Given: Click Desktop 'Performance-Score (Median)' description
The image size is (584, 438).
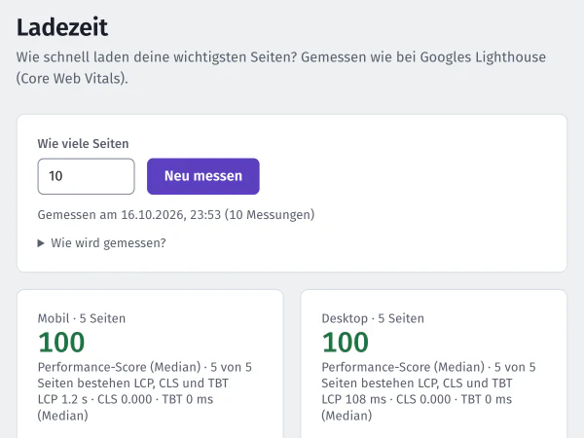Looking at the screenshot, I should click(x=428, y=375).
